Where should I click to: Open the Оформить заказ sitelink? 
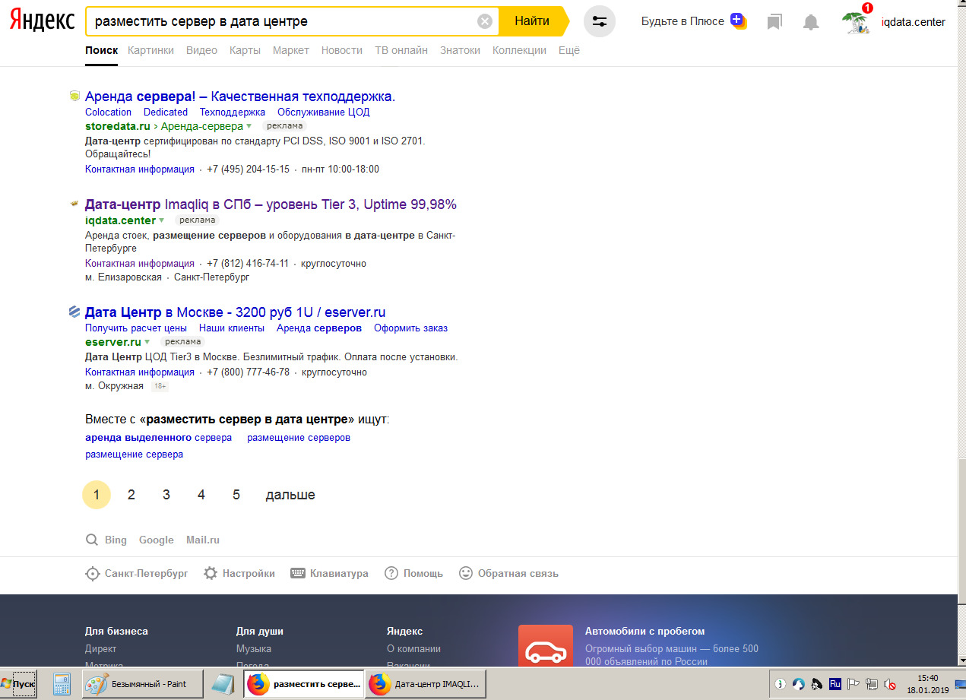(411, 328)
